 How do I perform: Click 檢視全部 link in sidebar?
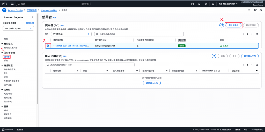click(30, 23)
